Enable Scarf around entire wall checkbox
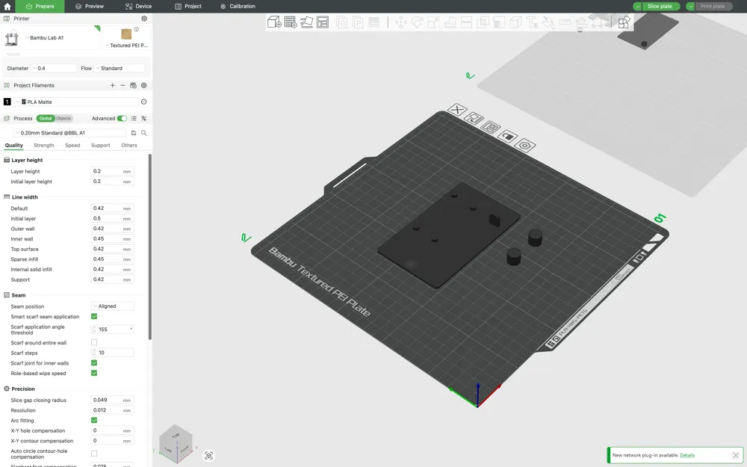 pos(94,342)
